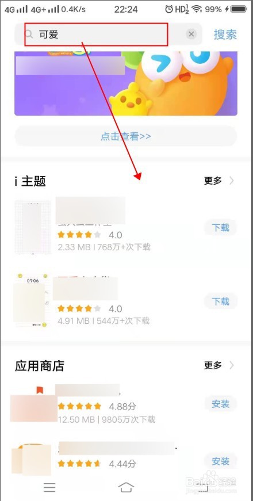Expand 更多 chevron in i主题 section
Screen dimensions: 253x501
(x=232, y=181)
